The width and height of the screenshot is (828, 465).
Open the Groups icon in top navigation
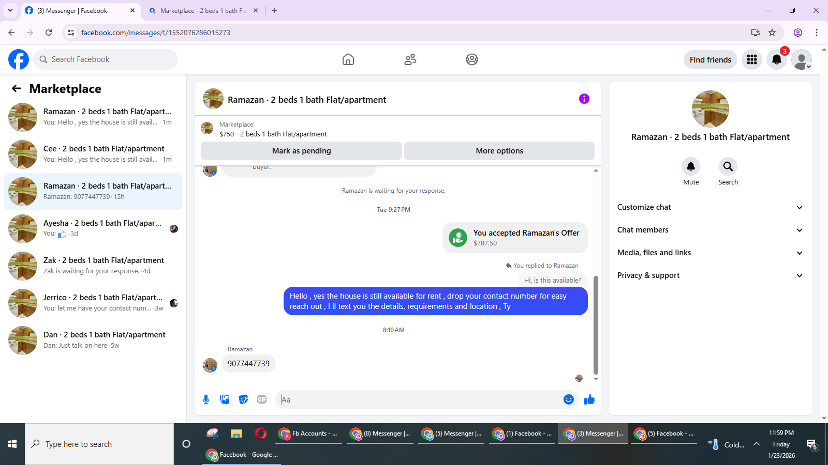pos(472,59)
